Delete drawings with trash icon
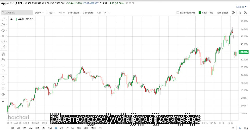The image size is (250, 130). tap(3, 78)
